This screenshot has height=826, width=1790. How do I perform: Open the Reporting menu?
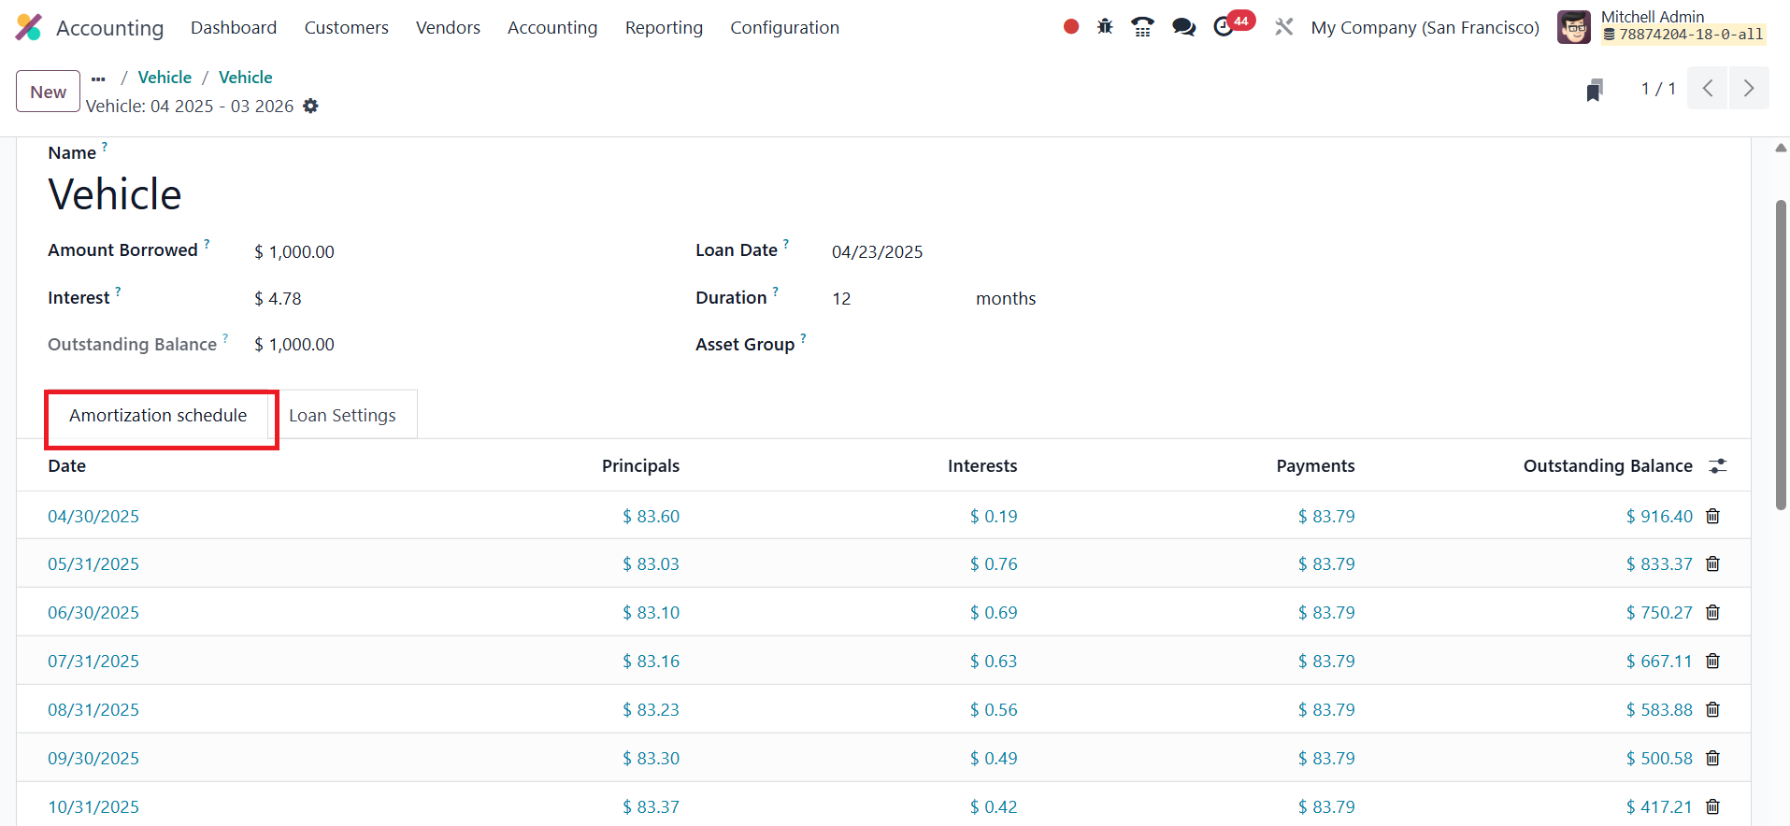coord(664,28)
